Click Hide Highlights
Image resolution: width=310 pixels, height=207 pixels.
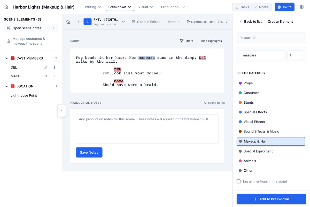[x=211, y=41]
